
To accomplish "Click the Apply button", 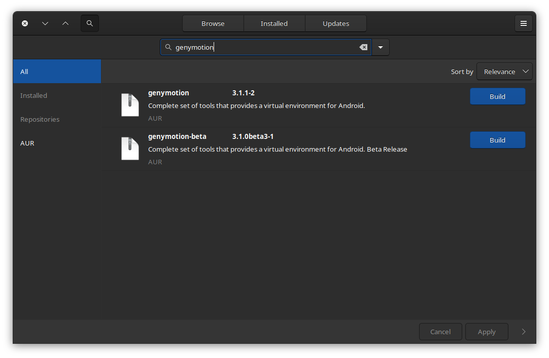I will coord(487,332).
